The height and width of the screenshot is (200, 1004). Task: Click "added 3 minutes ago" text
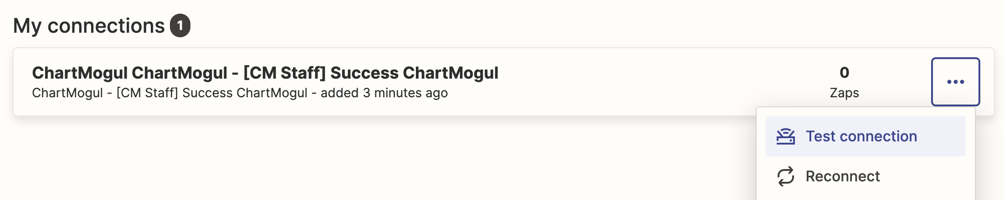pyautogui.click(x=384, y=93)
